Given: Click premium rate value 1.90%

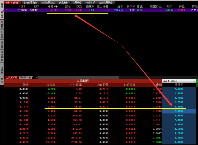Looking at the screenshot, I should click(x=51, y=111).
